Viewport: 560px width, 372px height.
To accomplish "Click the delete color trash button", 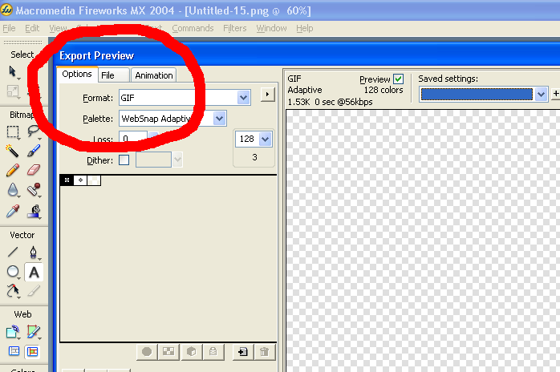I will click(x=264, y=352).
